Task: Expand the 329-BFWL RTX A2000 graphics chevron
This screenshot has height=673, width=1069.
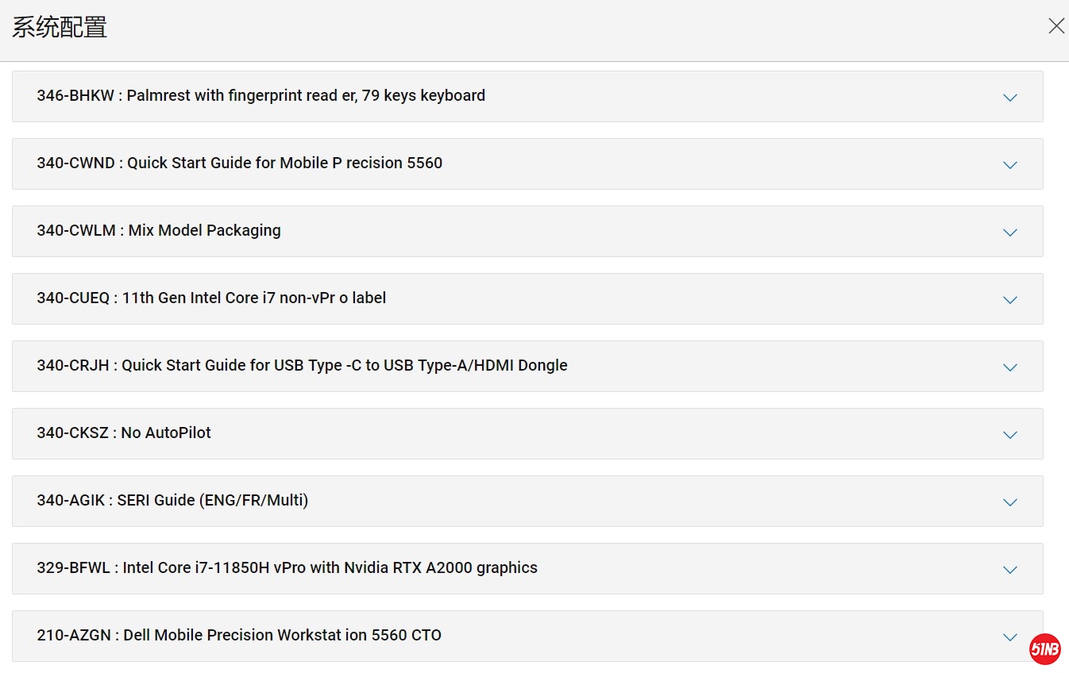Action: point(1009,570)
